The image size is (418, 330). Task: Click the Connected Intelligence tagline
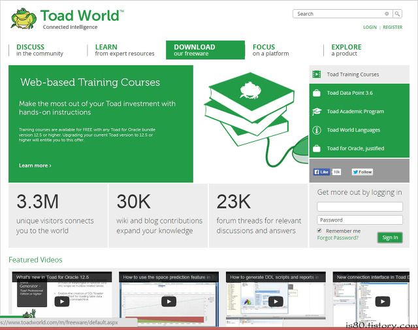click(x=70, y=27)
